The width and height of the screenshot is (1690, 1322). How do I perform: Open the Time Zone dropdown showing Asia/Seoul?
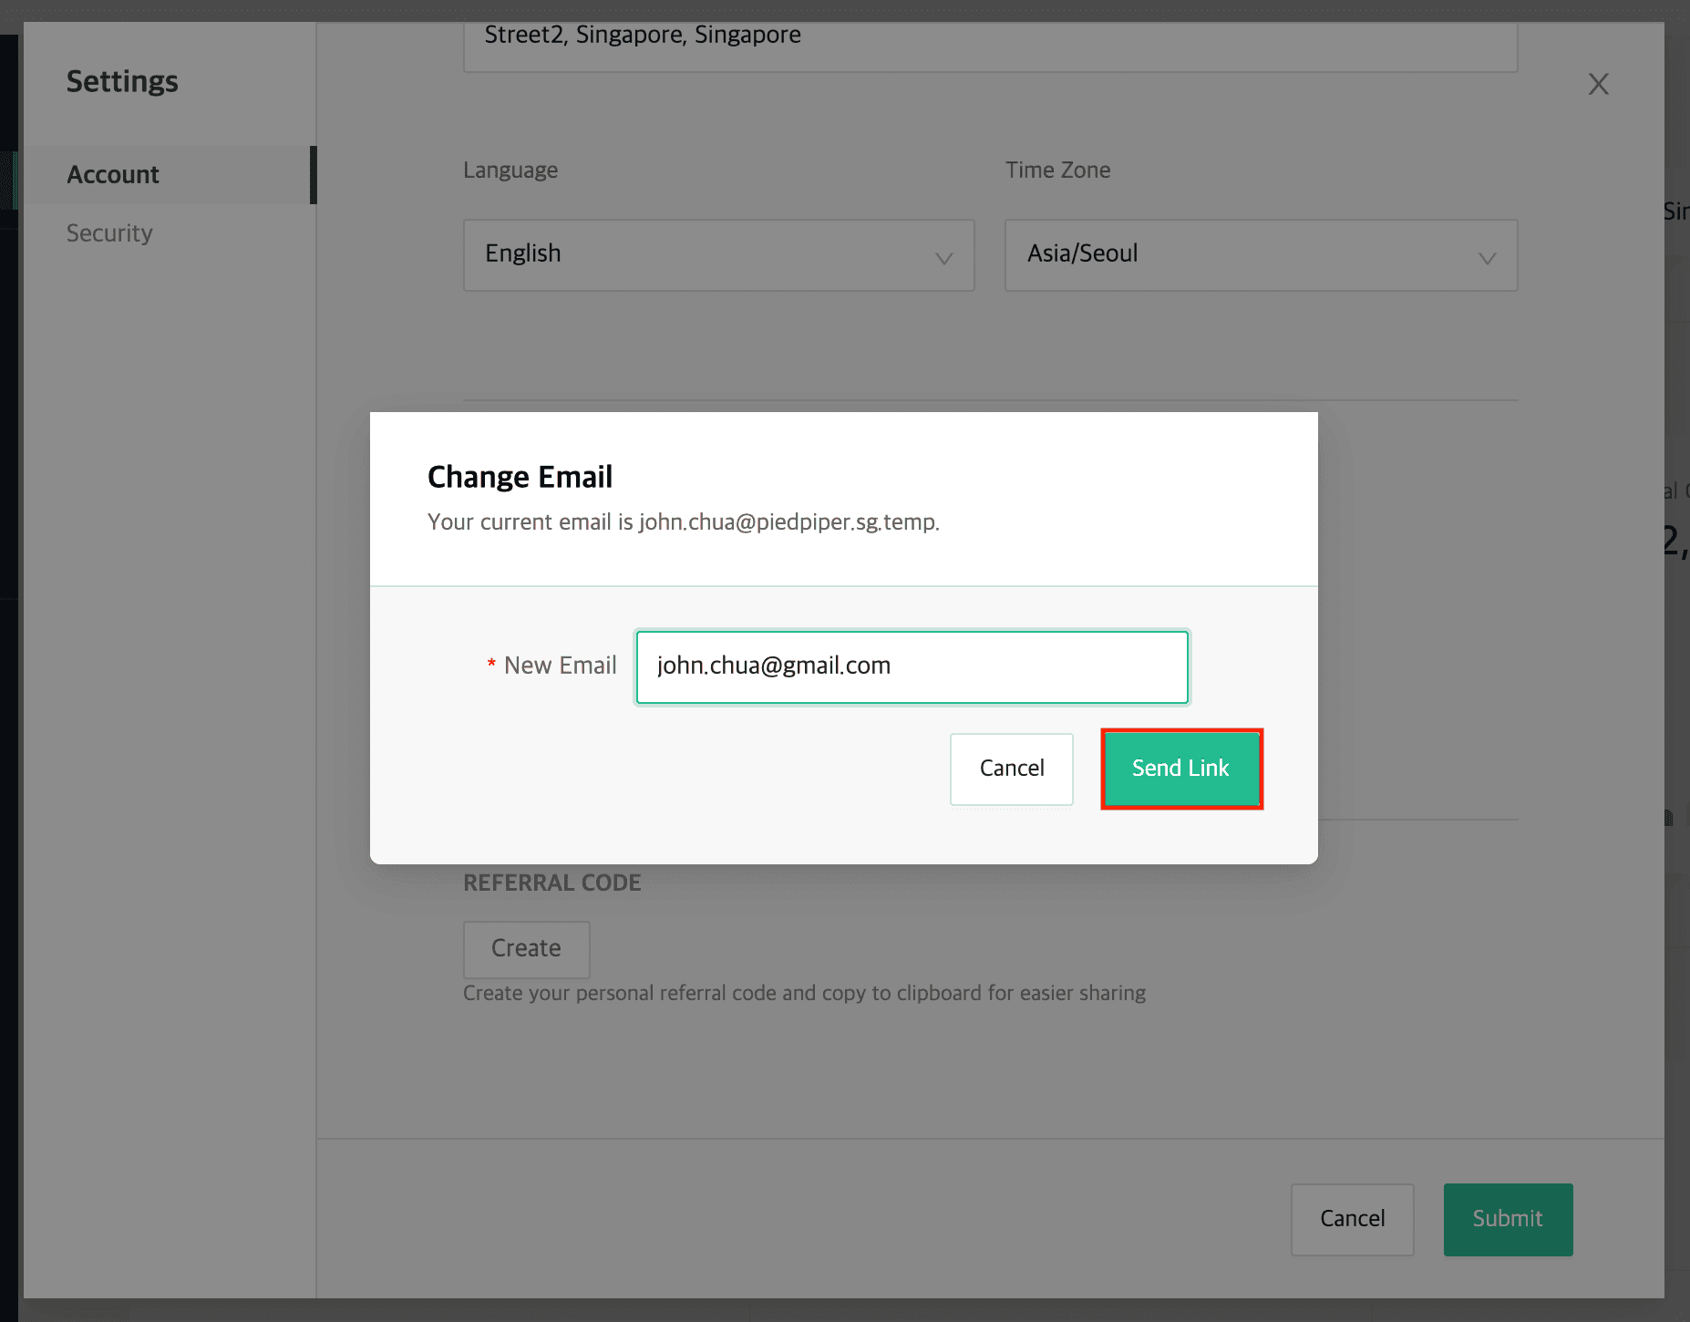pyautogui.click(x=1261, y=254)
